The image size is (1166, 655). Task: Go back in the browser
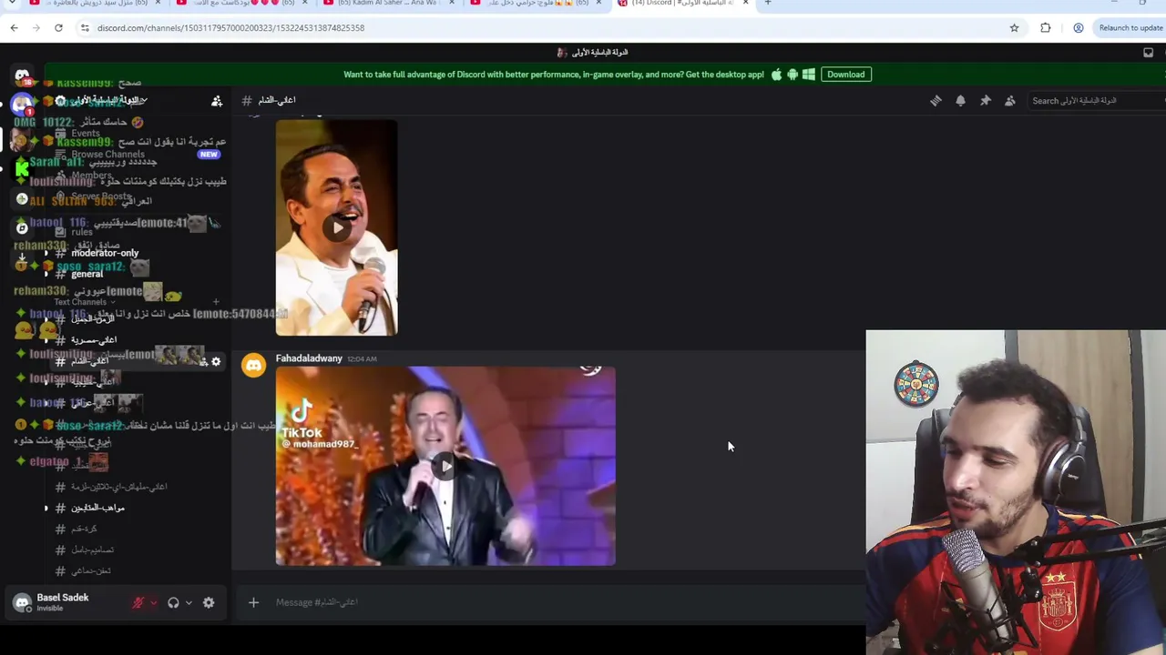pos(14,28)
